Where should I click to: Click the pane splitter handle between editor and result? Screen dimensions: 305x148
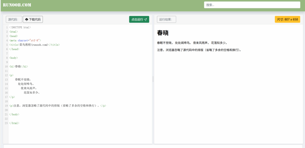coord(153,79)
